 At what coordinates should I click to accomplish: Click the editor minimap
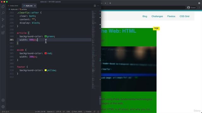pos(95,50)
